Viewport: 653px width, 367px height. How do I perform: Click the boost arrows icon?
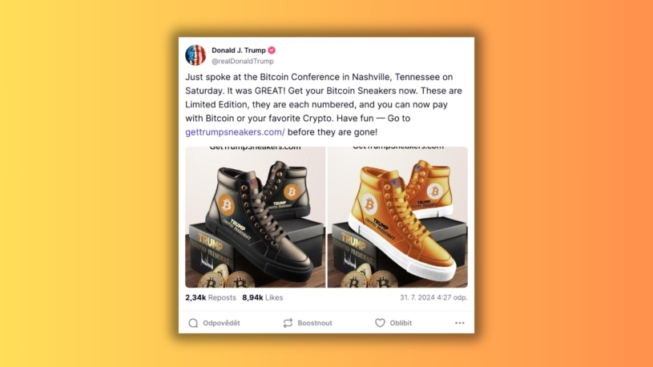(x=288, y=323)
